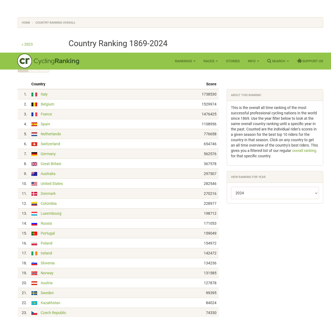The height and width of the screenshot is (317, 331).
Task: Expand the Info menu
Action: click(x=253, y=61)
